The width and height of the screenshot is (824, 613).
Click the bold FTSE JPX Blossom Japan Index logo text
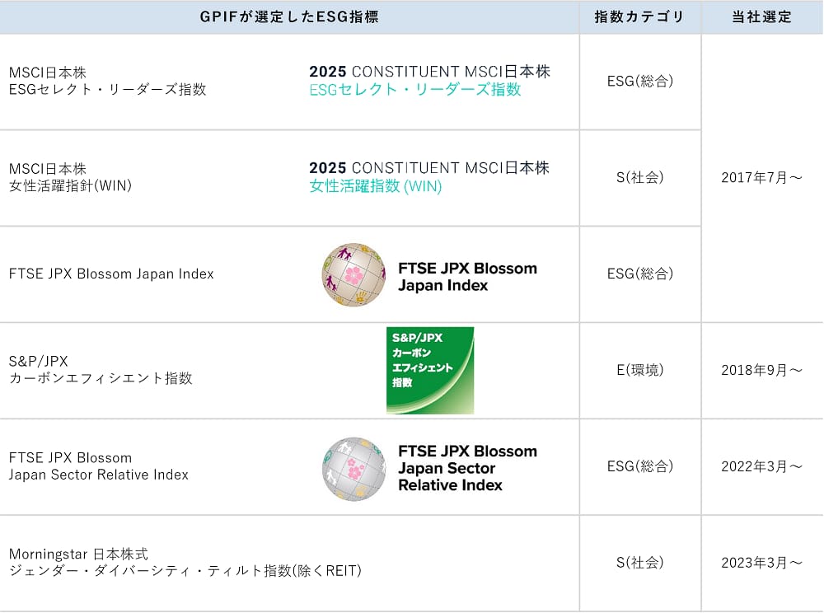point(467,277)
